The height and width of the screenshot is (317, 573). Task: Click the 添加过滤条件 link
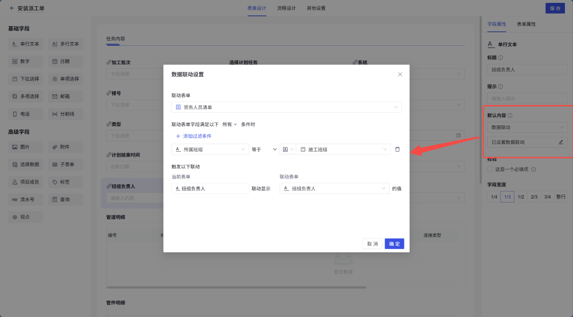(x=194, y=136)
